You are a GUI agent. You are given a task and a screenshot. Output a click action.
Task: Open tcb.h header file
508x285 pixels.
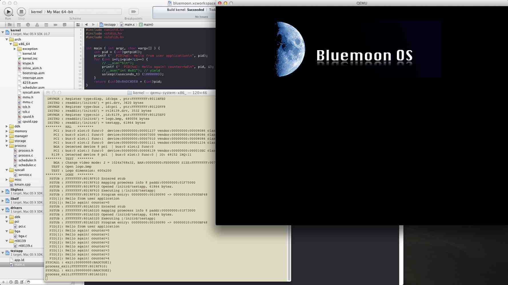(24, 107)
